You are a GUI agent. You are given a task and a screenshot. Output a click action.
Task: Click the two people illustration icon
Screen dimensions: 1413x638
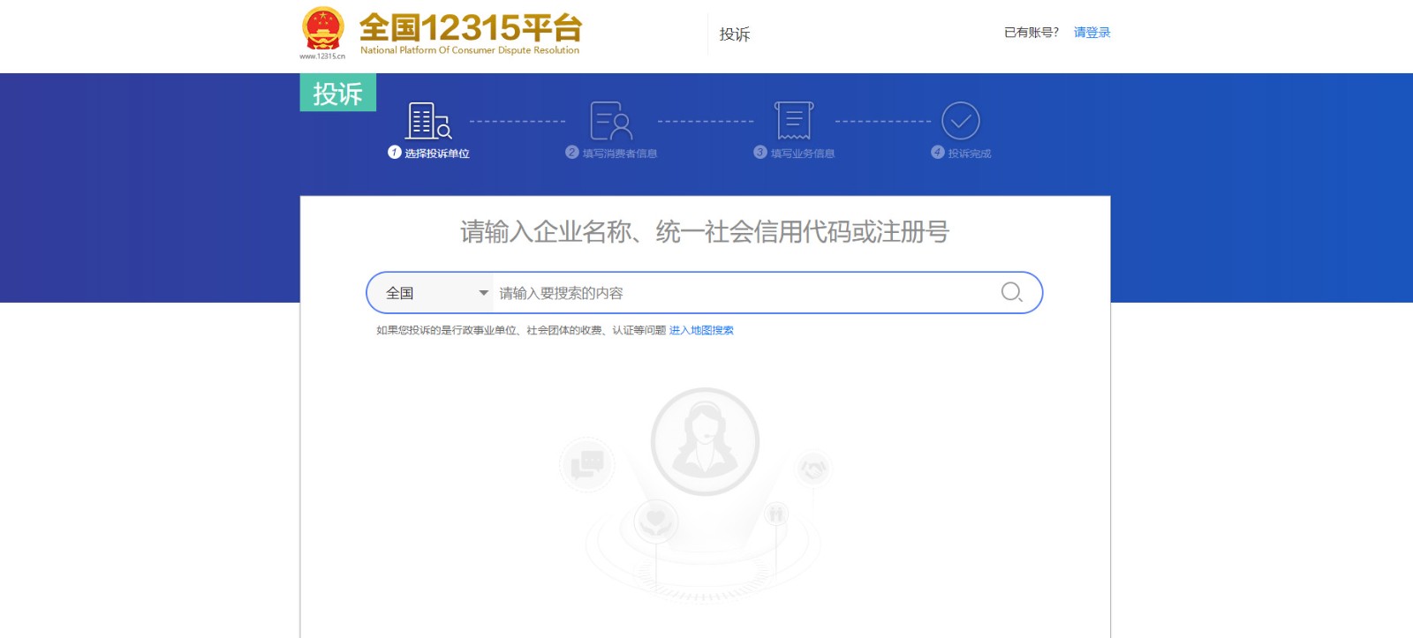(x=776, y=514)
